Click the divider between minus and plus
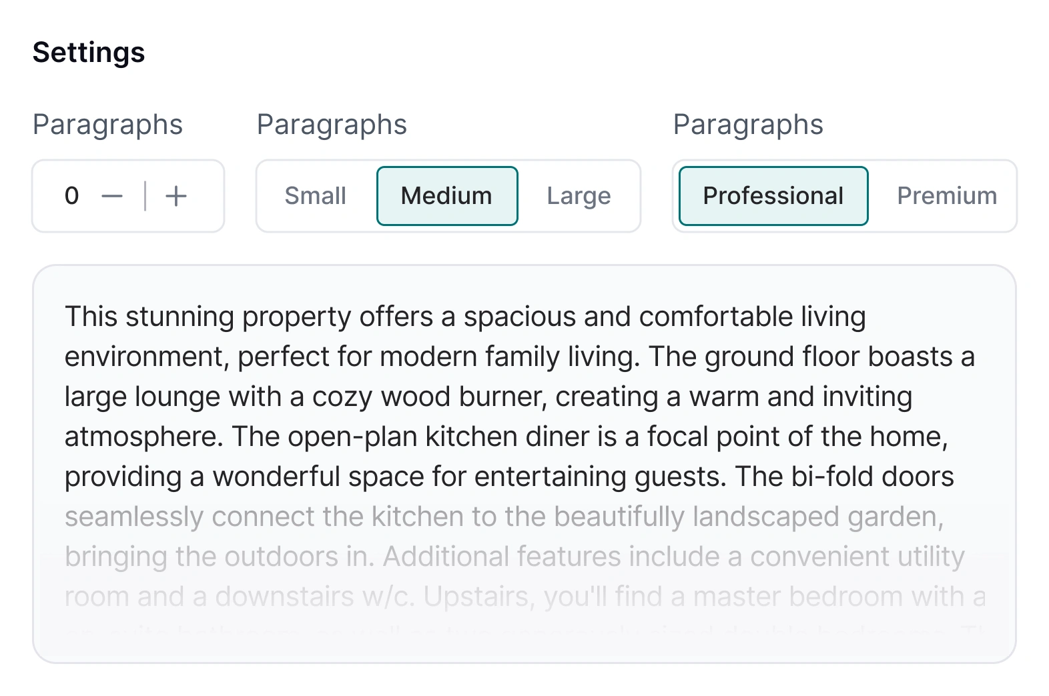 coord(145,196)
